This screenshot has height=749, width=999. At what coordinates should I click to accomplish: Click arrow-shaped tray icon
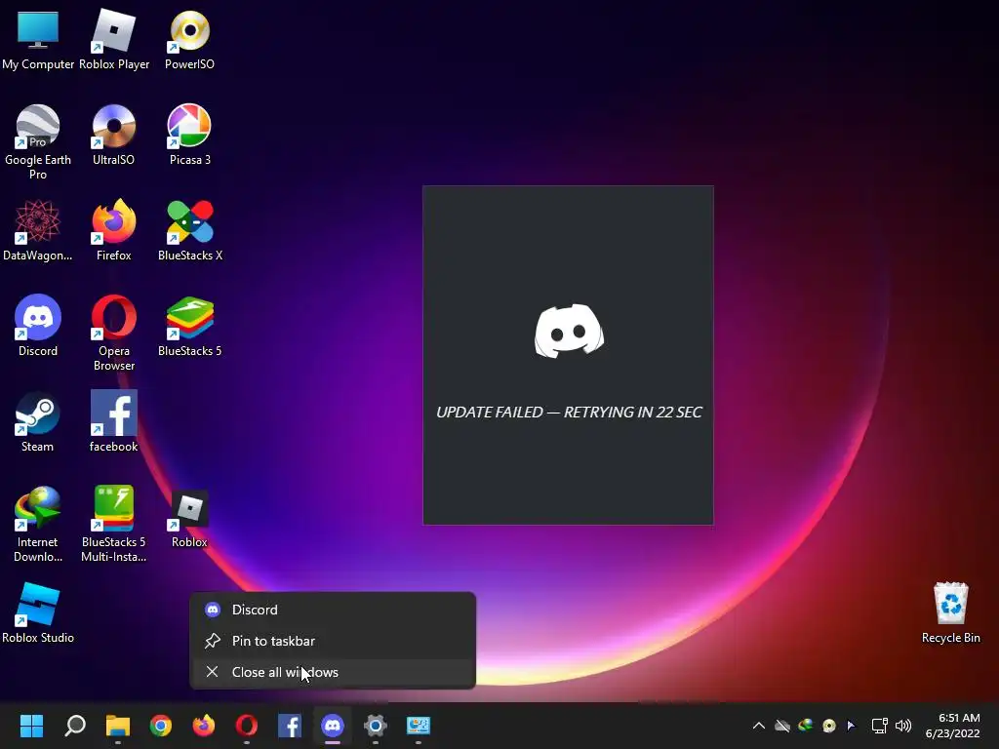(851, 726)
